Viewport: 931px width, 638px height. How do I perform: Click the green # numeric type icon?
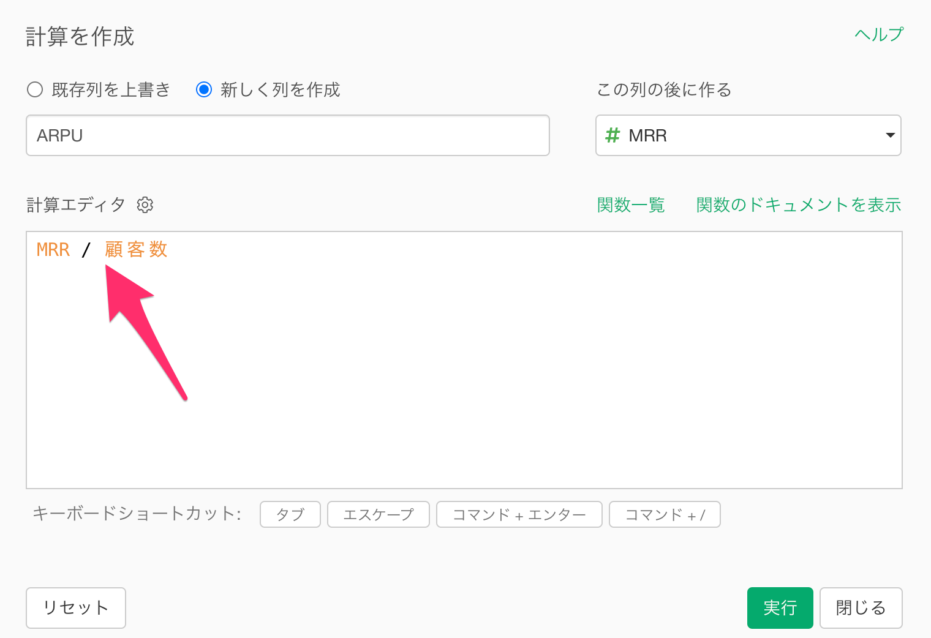[x=612, y=135]
